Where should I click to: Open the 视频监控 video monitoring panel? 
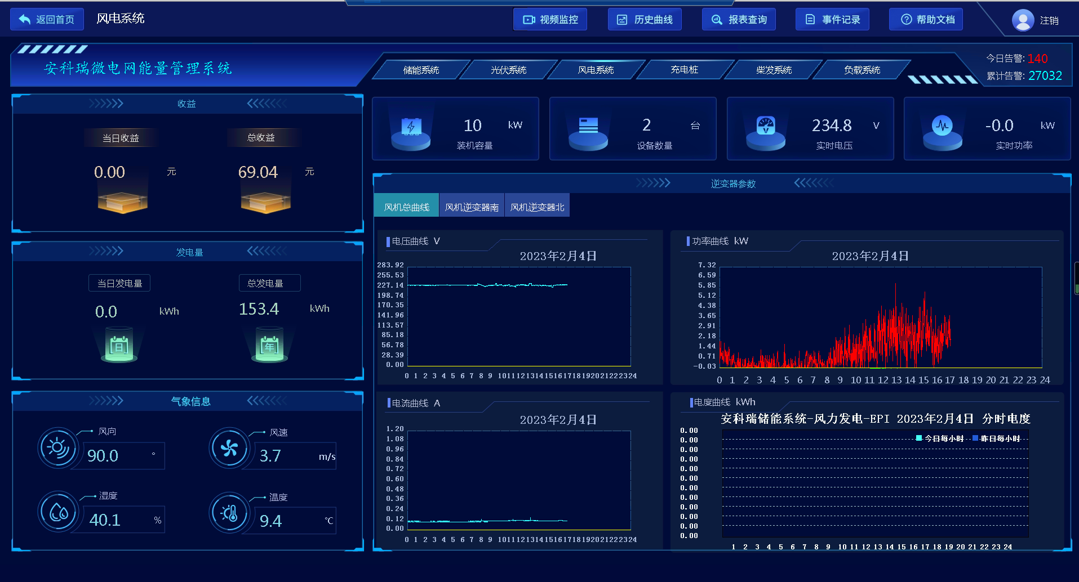549,19
